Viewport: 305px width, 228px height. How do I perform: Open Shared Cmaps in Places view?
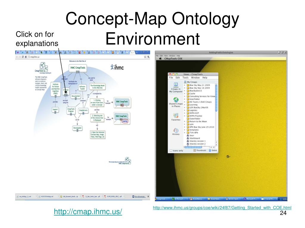click(176, 102)
